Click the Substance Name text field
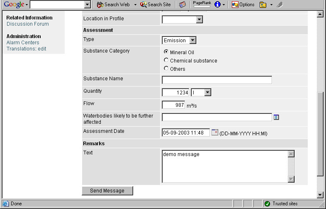Viewport: 326px width, 209px height. (217, 80)
